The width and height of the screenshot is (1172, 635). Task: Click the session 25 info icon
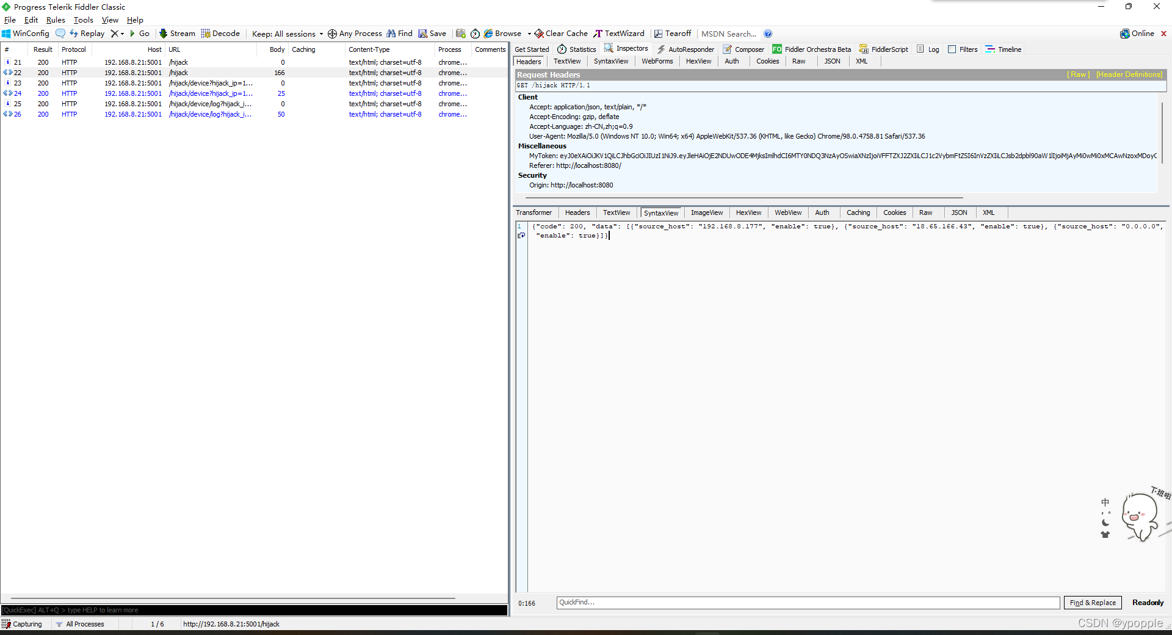7,104
